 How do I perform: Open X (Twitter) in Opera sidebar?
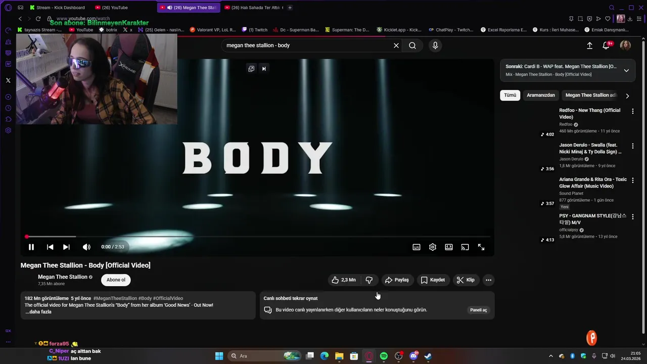(8, 80)
